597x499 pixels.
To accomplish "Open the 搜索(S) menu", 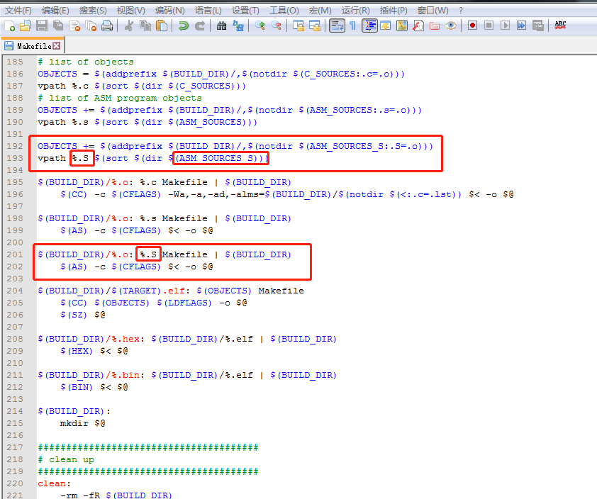I will tap(93, 10).
